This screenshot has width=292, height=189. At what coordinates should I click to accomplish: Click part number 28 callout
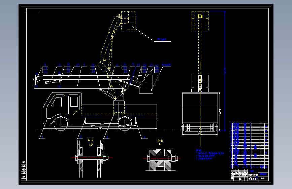(157, 69)
